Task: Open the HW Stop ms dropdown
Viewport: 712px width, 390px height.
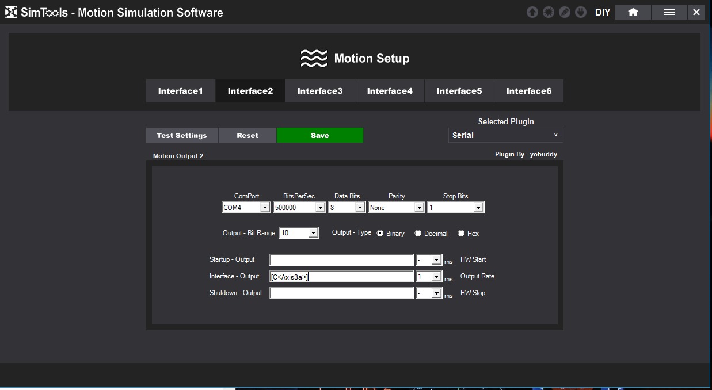Action: pyautogui.click(x=429, y=293)
